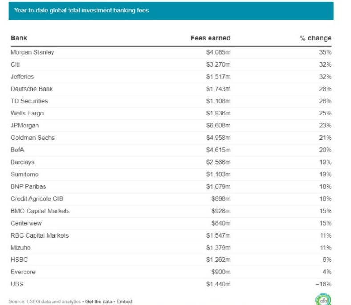Click the $928m BMO value
This screenshot has width=351, height=305.
tap(221, 211)
